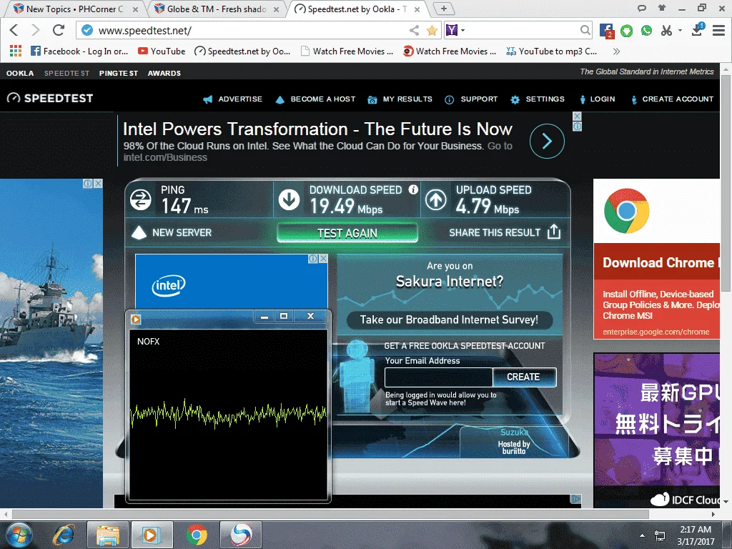Expand the hidden bookmarks chevron
Viewport: 732px width, 549px height.
pos(616,51)
